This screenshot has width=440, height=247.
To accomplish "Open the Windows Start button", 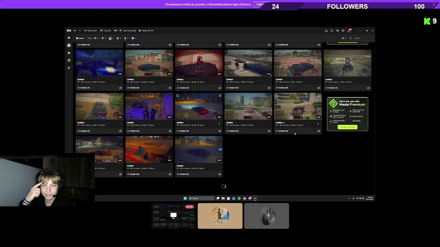I will point(185,198).
